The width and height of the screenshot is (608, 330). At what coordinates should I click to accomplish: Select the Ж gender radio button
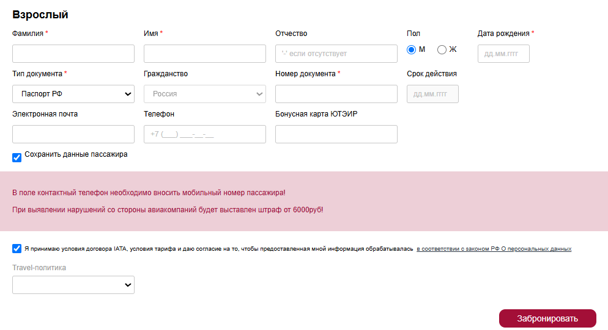pos(442,49)
